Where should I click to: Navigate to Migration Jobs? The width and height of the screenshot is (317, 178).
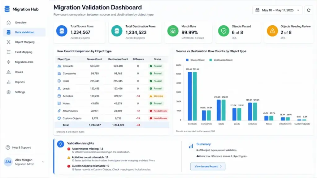(24, 62)
